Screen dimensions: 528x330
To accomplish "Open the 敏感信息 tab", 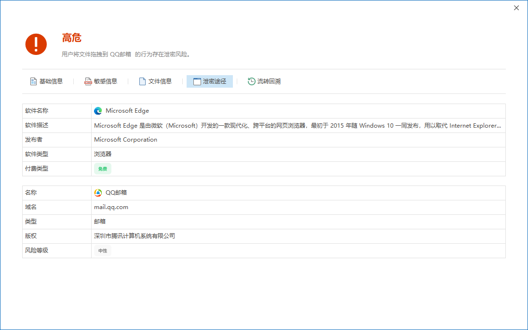I will (x=105, y=81).
